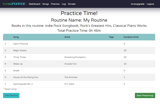Screen dimensions: 160x106
Task: Click the duration value for House of the Rising Sun
Action: point(124,77)
